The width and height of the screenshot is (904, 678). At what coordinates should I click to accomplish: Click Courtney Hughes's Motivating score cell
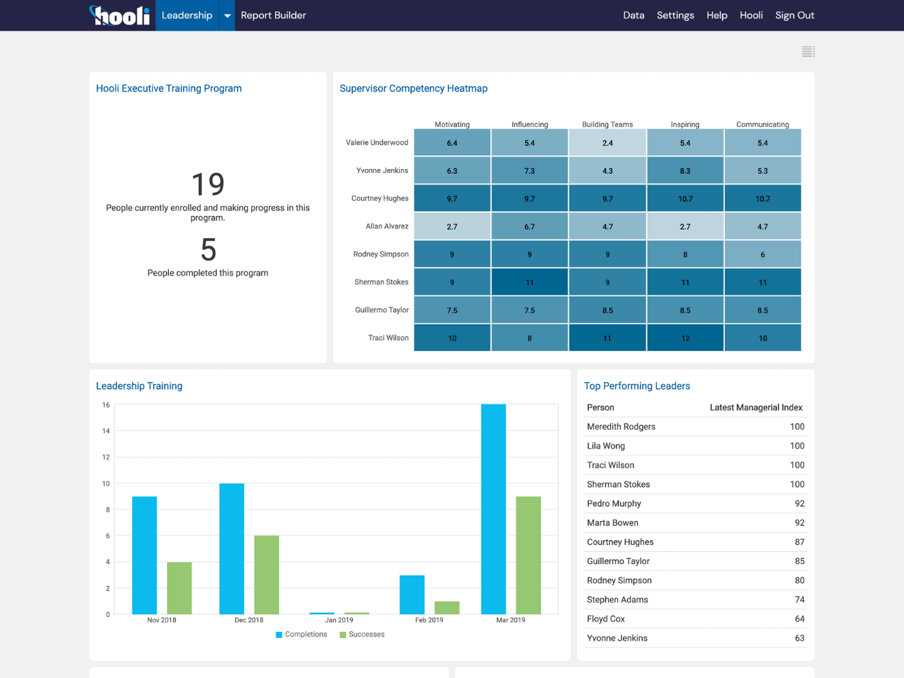tap(452, 198)
